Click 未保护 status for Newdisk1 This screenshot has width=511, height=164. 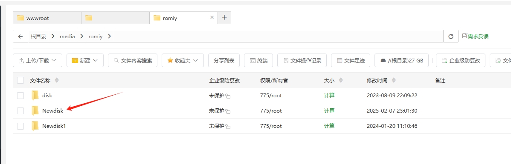coord(216,126)
